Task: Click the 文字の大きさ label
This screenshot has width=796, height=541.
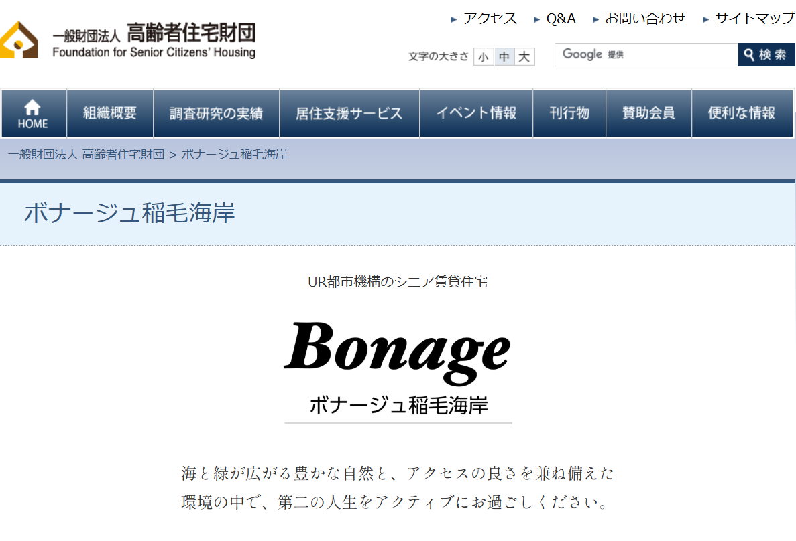Action: click(x=439, y=56)
